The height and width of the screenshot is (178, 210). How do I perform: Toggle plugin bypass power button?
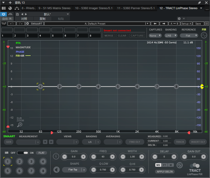coord(3,14)
